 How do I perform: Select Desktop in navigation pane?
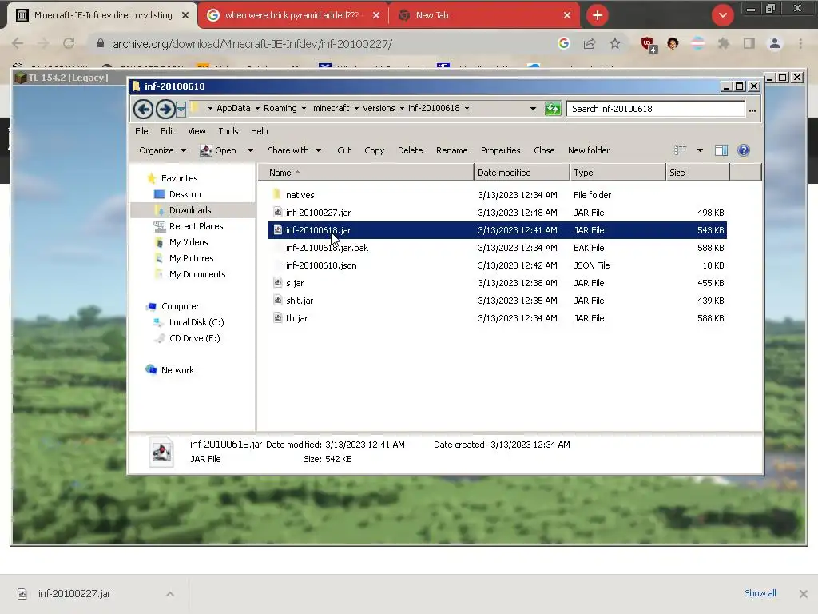(185, 194)
